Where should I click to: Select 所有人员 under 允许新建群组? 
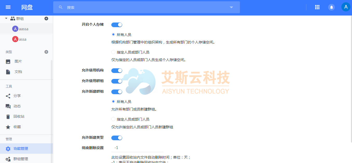113,102
